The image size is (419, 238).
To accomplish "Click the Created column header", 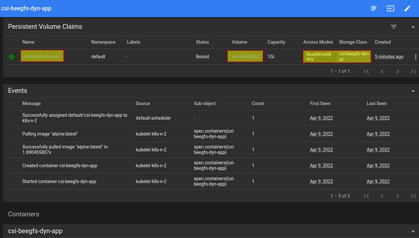I will (x=383, y=42).
